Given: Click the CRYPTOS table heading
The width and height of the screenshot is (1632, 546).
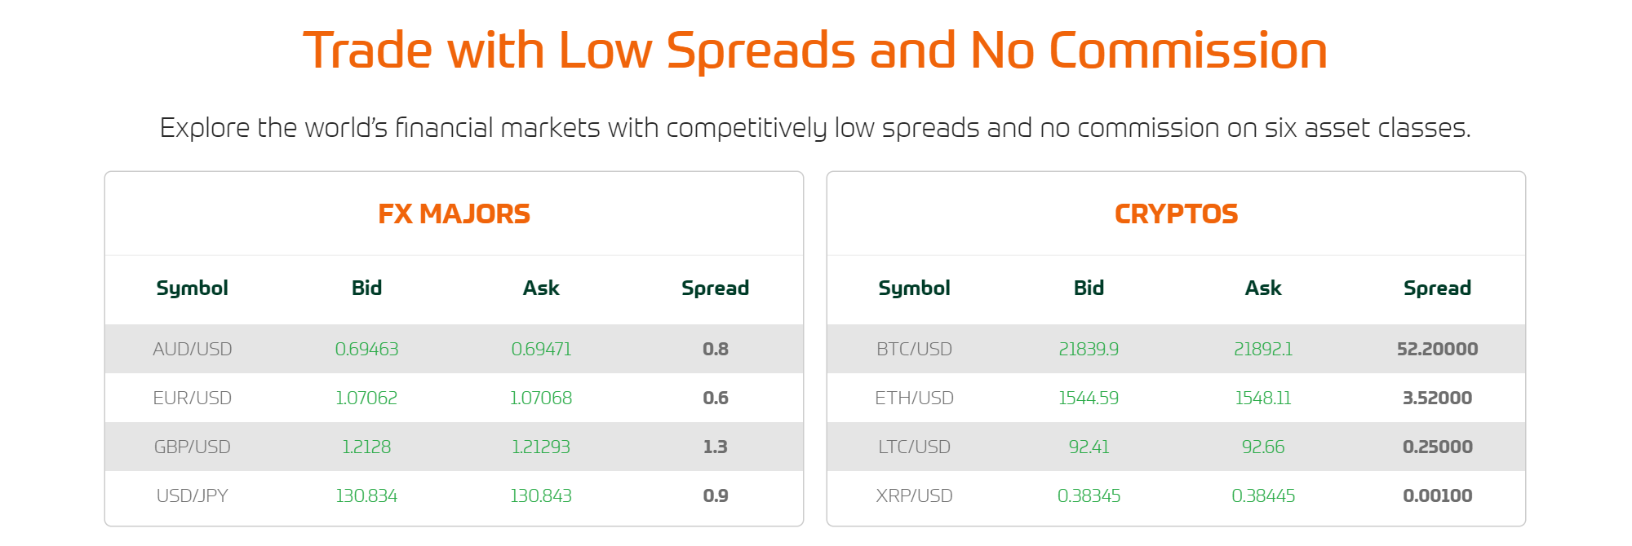Looking at the screenshot, I should [1176, 214].
